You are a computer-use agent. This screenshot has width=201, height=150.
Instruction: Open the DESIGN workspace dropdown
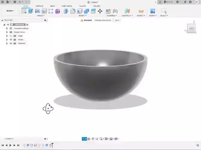click(x=10, y=11)
